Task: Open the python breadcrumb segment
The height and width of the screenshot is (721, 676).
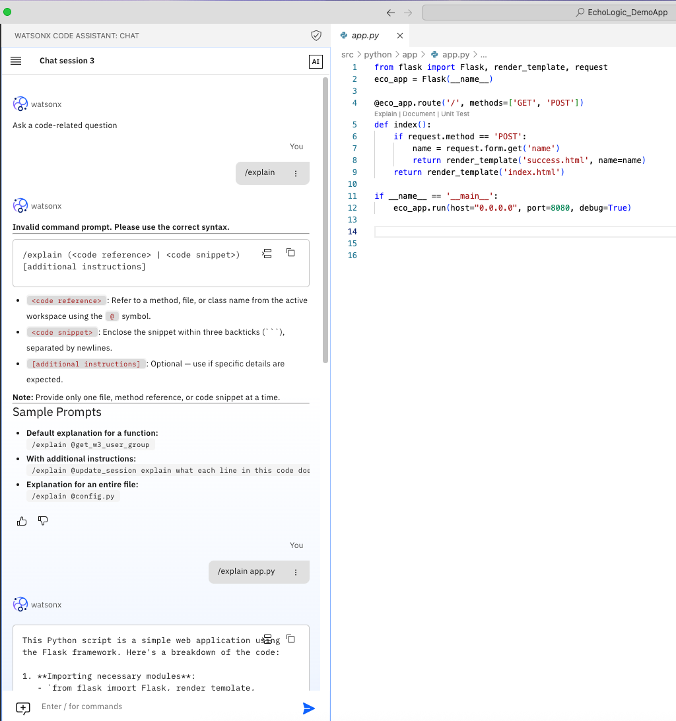Action: point(378,55)
